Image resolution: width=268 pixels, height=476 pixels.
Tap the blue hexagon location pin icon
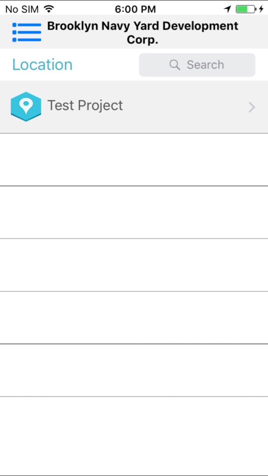(x=26, y=106)
